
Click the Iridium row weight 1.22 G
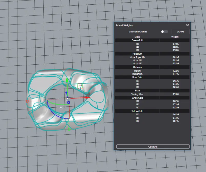click(176, 71)
